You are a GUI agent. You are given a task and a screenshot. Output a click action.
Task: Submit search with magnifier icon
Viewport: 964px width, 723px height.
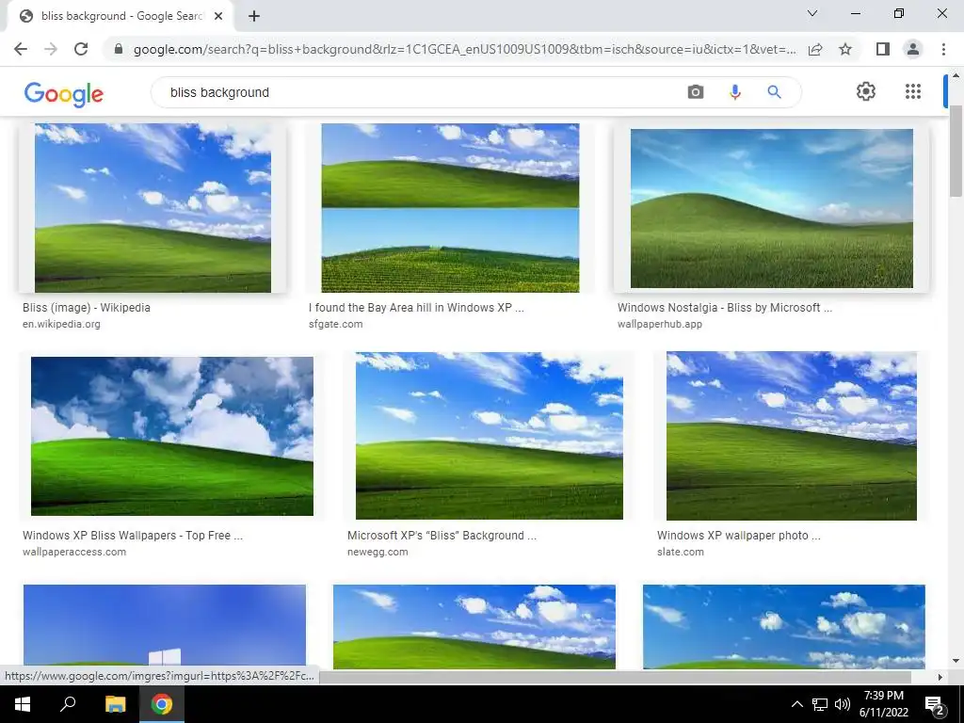pyautogui.click(x=774, y=92)
